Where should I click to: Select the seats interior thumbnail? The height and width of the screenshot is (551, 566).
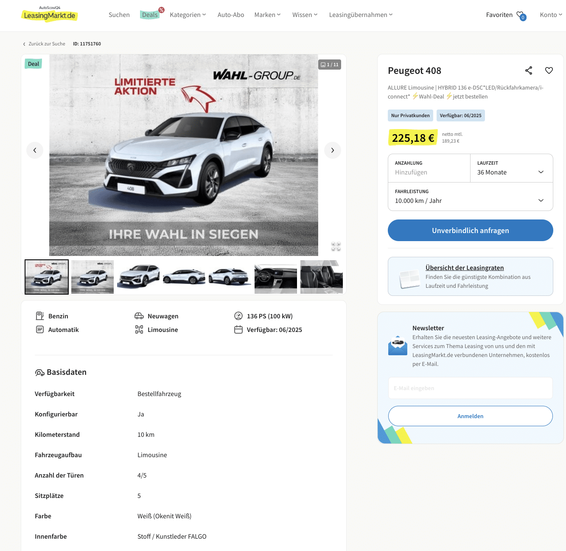(x=322, y=277)
